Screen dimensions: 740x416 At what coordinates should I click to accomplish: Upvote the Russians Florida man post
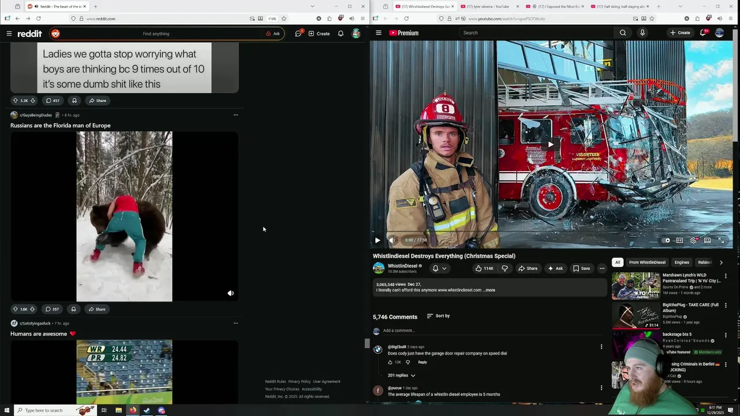point(16,309)
